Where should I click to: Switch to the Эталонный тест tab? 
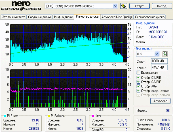coord(14,17)
